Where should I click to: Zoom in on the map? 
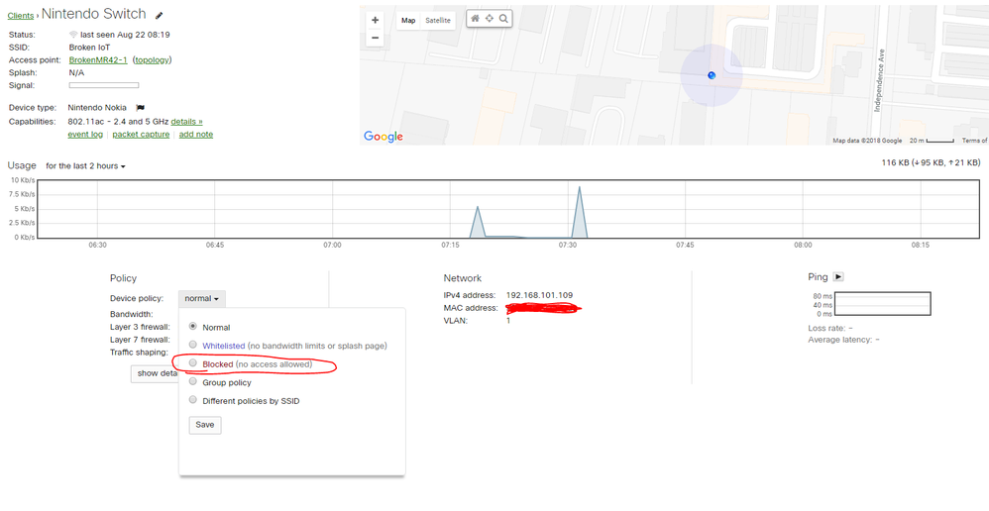[x=376, y=20]
